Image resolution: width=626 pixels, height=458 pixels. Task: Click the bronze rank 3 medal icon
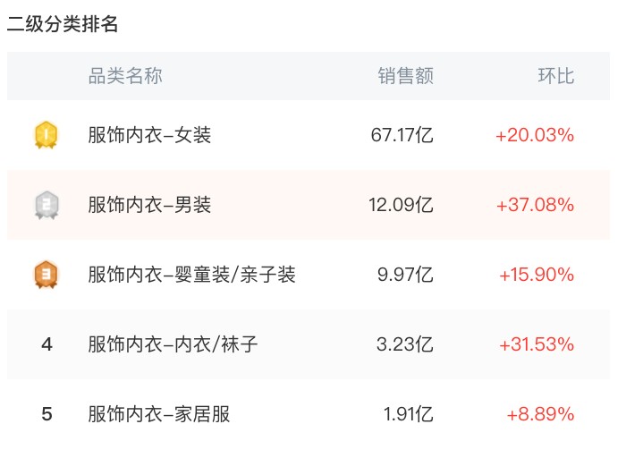click(x=47, y=275)
